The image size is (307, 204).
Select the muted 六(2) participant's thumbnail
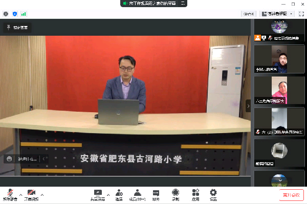pos(279,121)
